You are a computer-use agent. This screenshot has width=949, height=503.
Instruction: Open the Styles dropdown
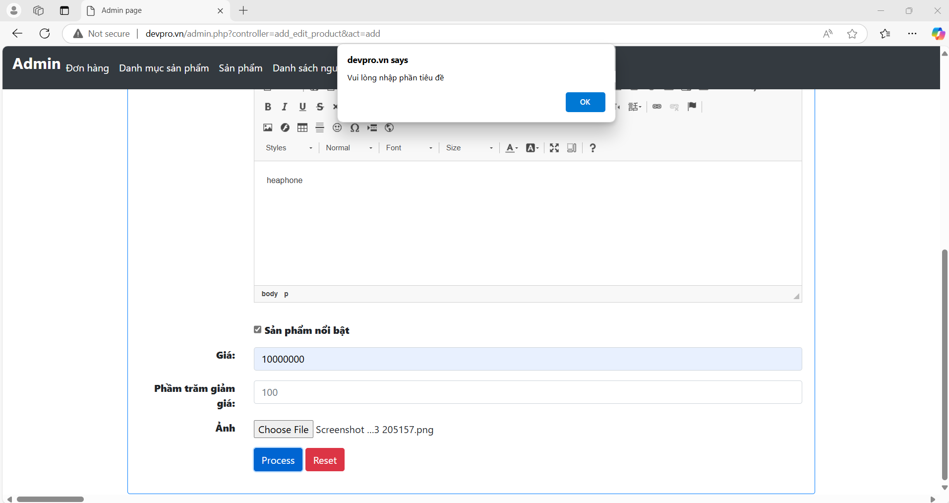[x=289, y=148]
